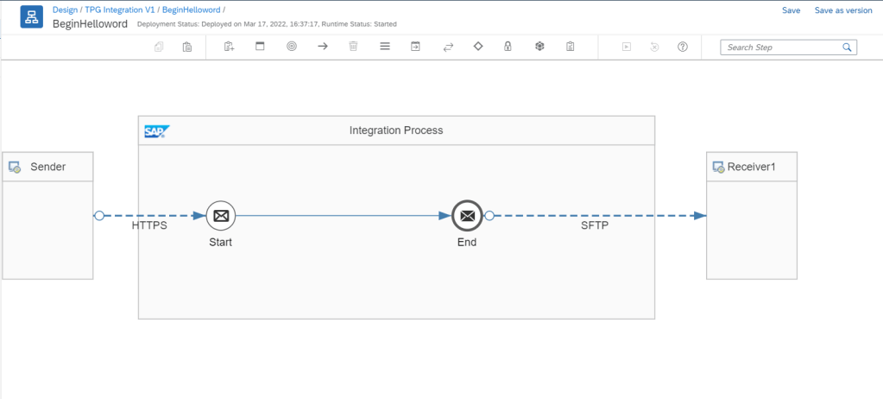Select the arrow connector tool
The image size is (883, 399).
point(323,47)
